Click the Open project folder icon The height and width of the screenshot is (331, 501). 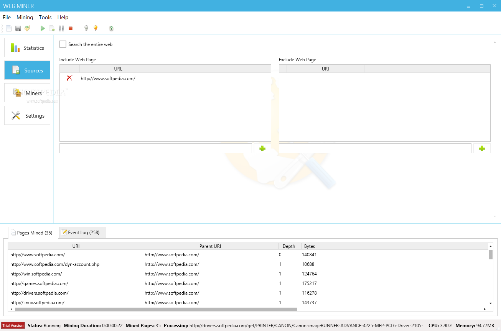(27, 28)
